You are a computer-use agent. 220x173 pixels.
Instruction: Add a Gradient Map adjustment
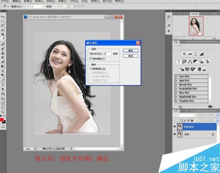(x=198, y=69)
